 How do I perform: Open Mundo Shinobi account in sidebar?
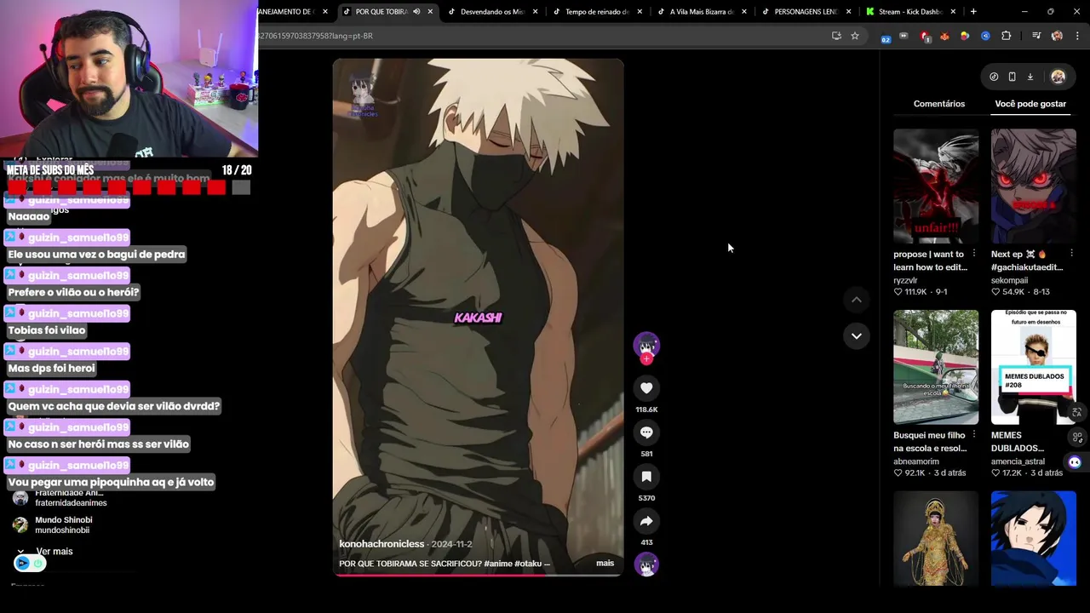(x=63, y=524)
